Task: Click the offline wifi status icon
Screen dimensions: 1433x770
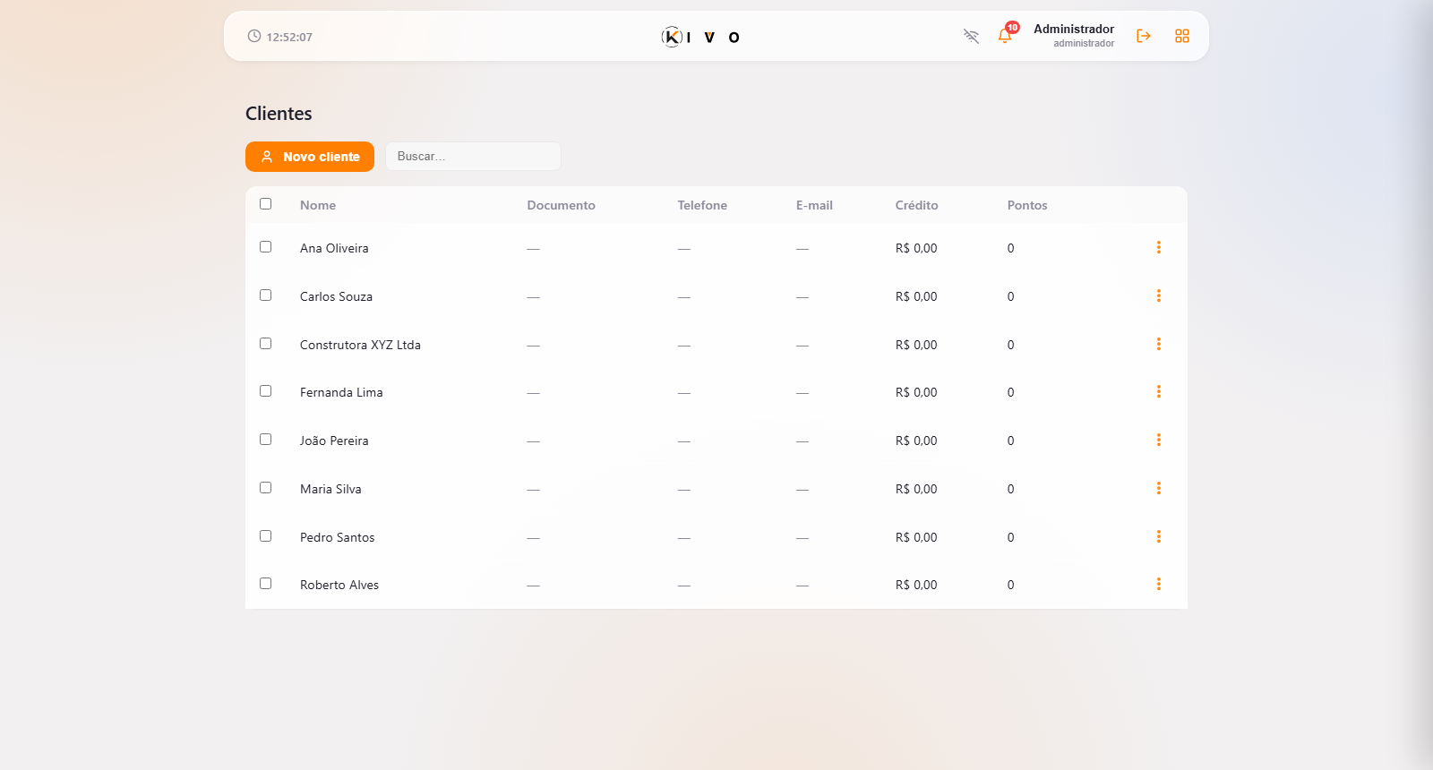Action: click(x=971, y=36)
